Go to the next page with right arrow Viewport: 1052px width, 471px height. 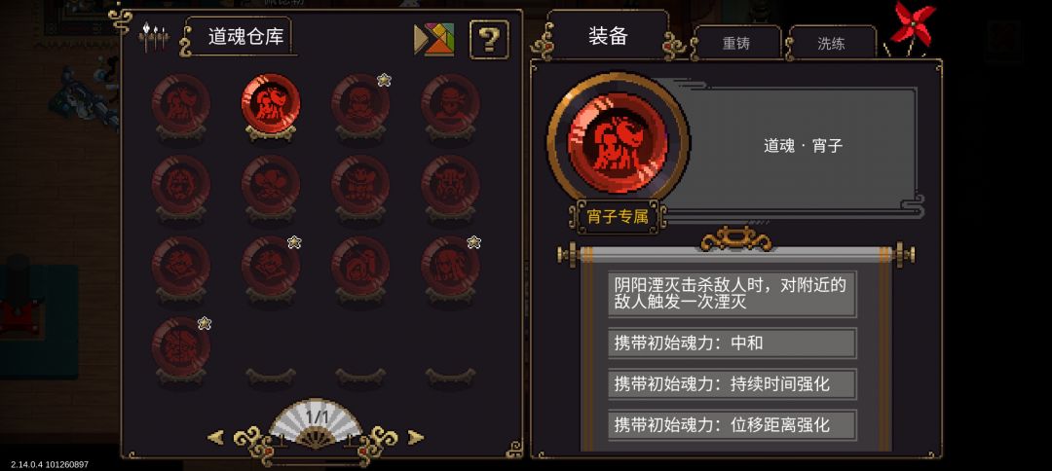click(416, 438)
